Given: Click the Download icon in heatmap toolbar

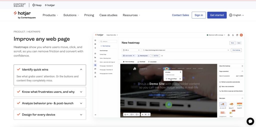Looking at the screenshot, I should (x=138, y=62).
